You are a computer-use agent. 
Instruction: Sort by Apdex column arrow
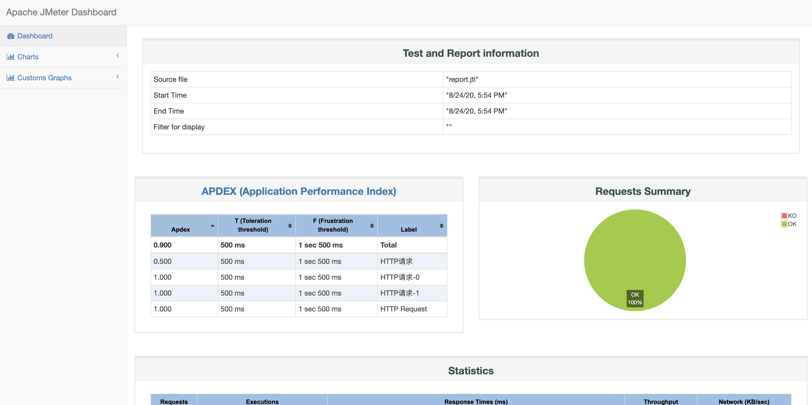click(213, 226)
